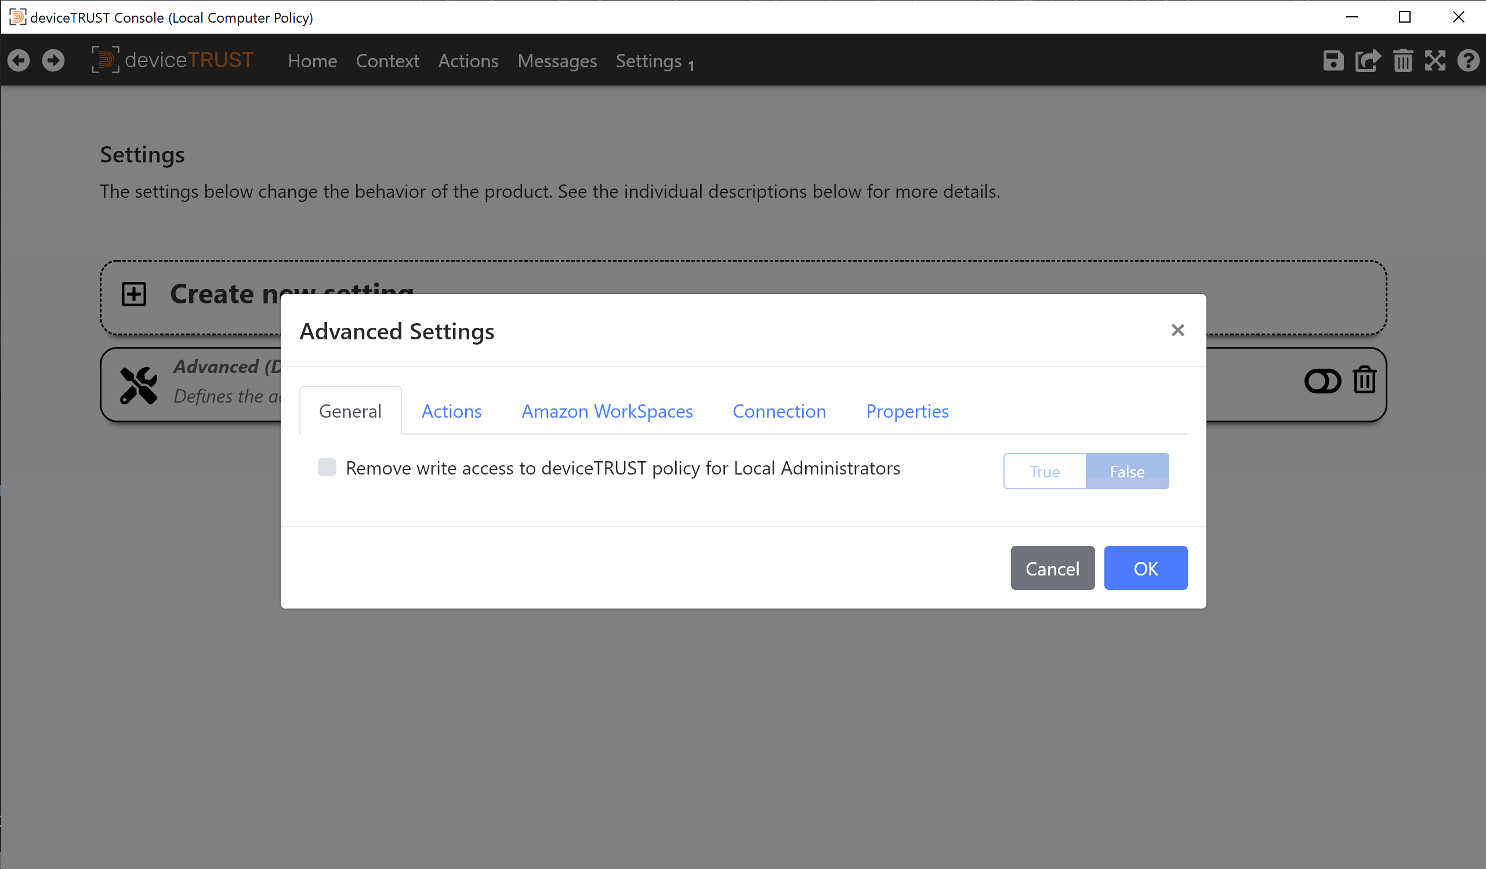Switch to the Actions tab in dialog

tap(452, 411)
